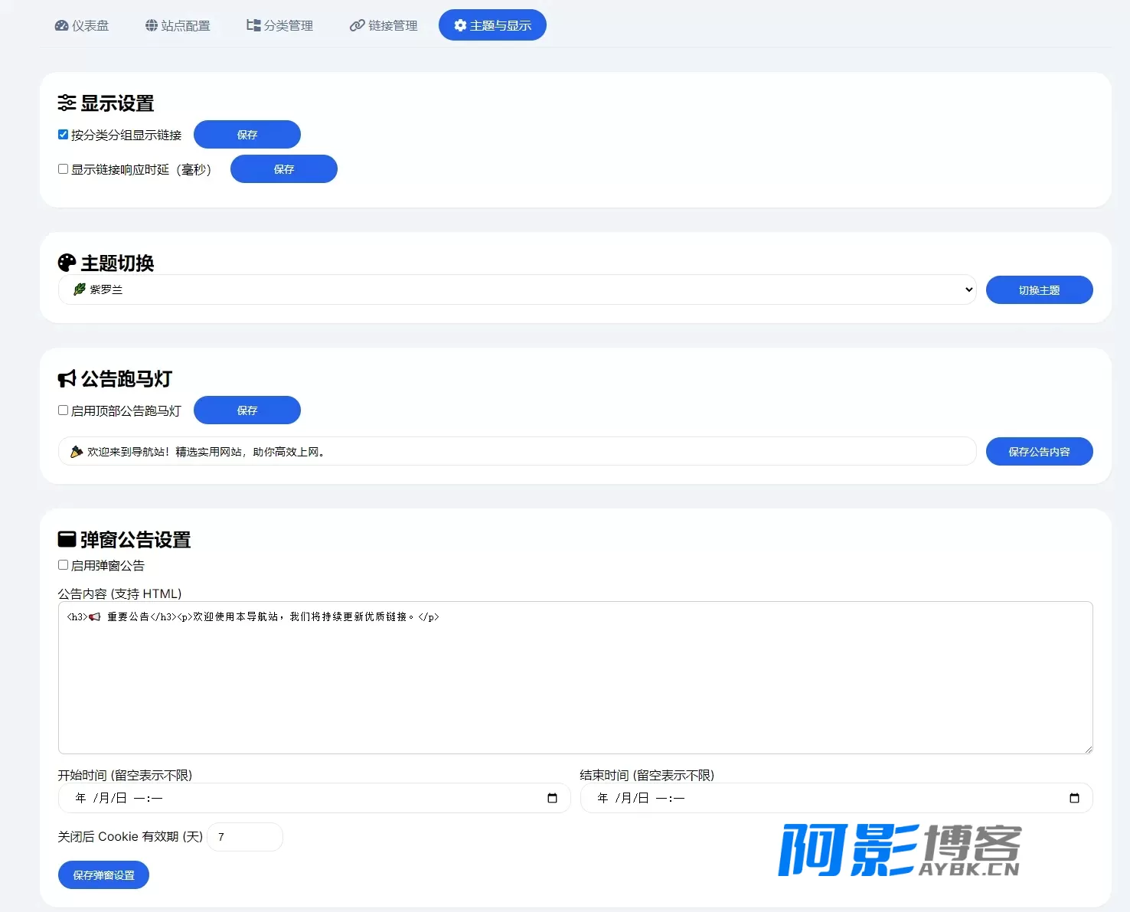Check the 启用弹窗公告 checkbox

click(63, 564)
